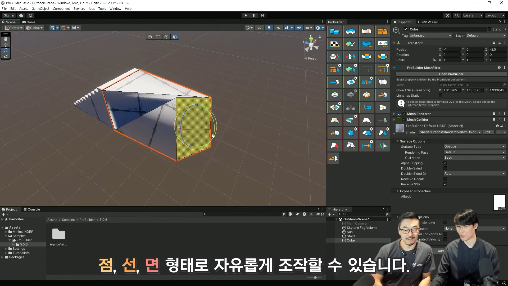Disable the Alpha Clipping checkbox

coord(445,163)
